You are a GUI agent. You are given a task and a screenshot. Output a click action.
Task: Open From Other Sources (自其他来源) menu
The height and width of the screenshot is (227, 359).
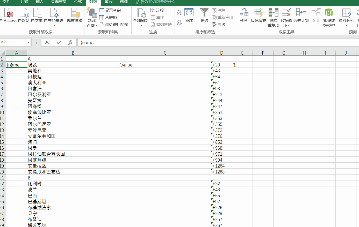[54, 18]
